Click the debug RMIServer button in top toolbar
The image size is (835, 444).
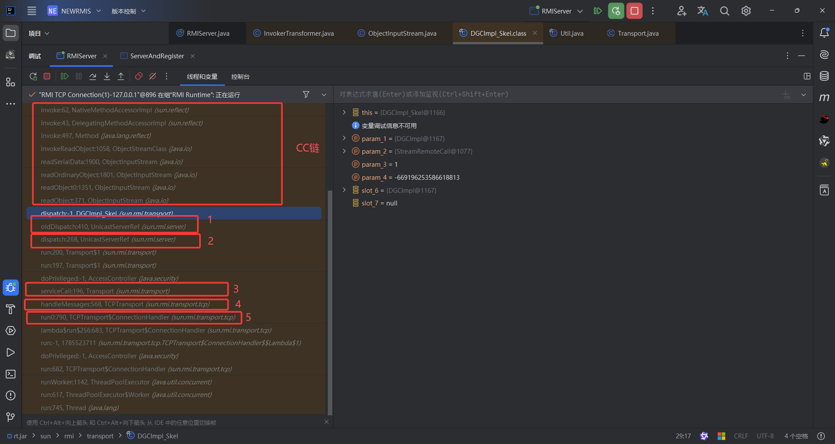click(x=616, y=11)
